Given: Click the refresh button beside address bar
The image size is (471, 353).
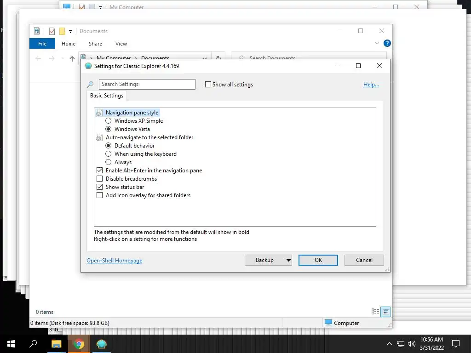Looking at the screenshot, I should pos(218,58).
